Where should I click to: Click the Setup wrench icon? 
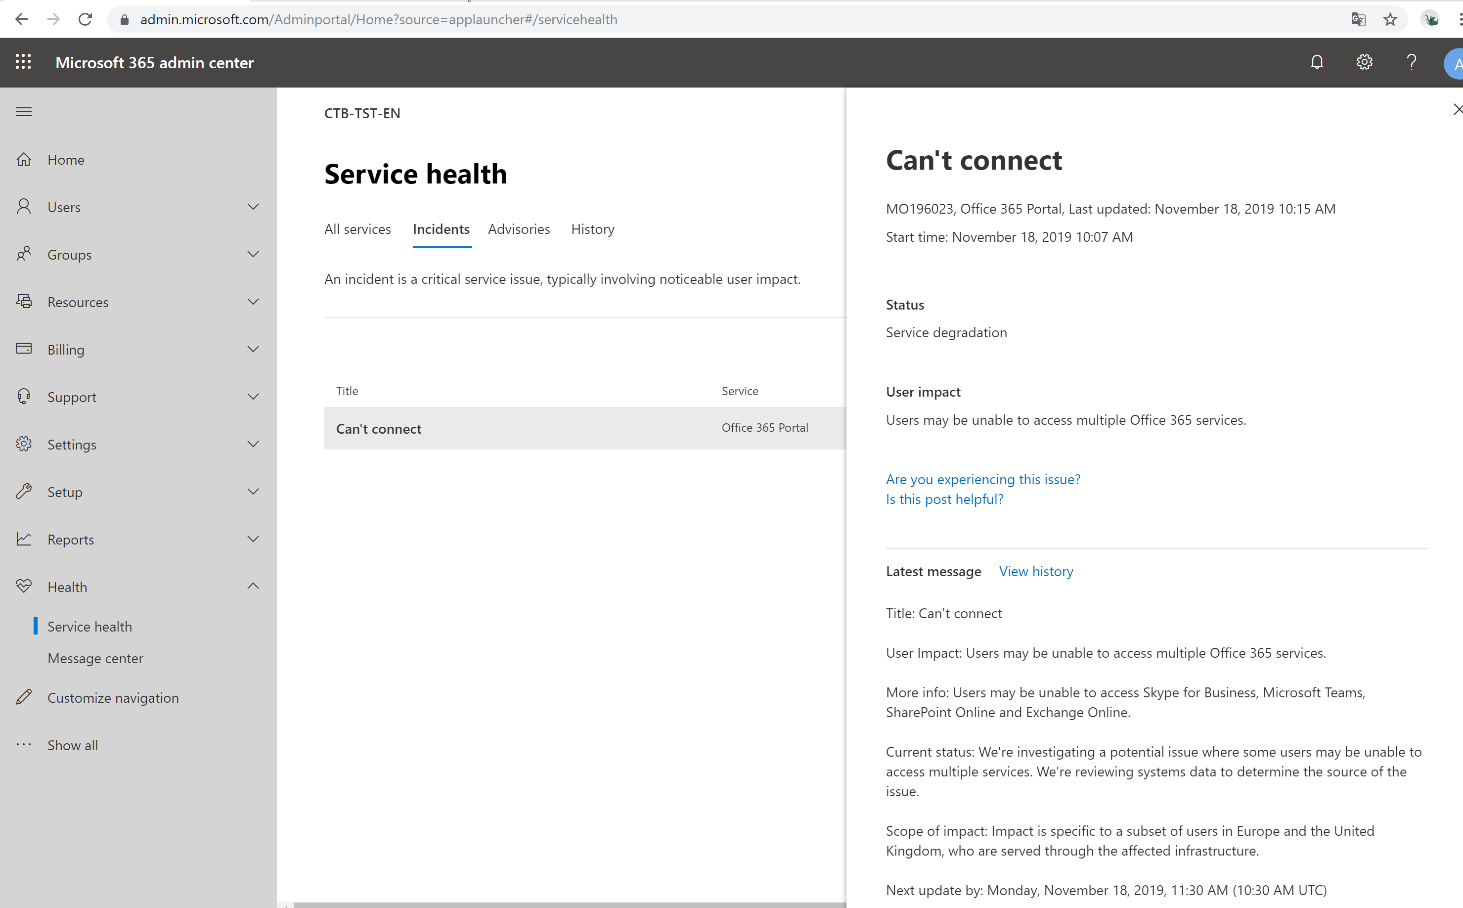[x=24, y=491]
